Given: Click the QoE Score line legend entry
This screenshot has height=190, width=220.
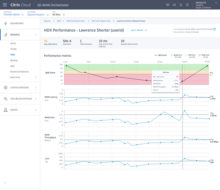Looking at the screenshot, I should point(161,55).
